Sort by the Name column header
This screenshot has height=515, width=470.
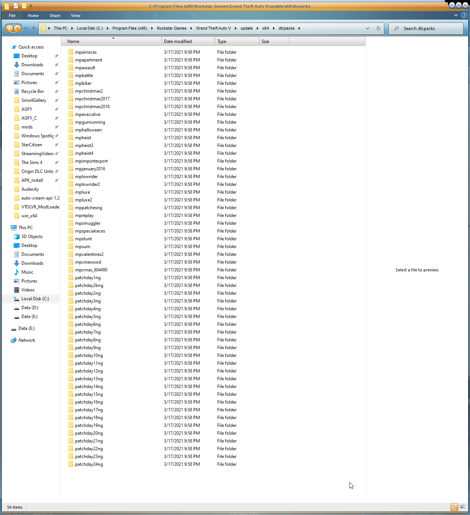111,41
